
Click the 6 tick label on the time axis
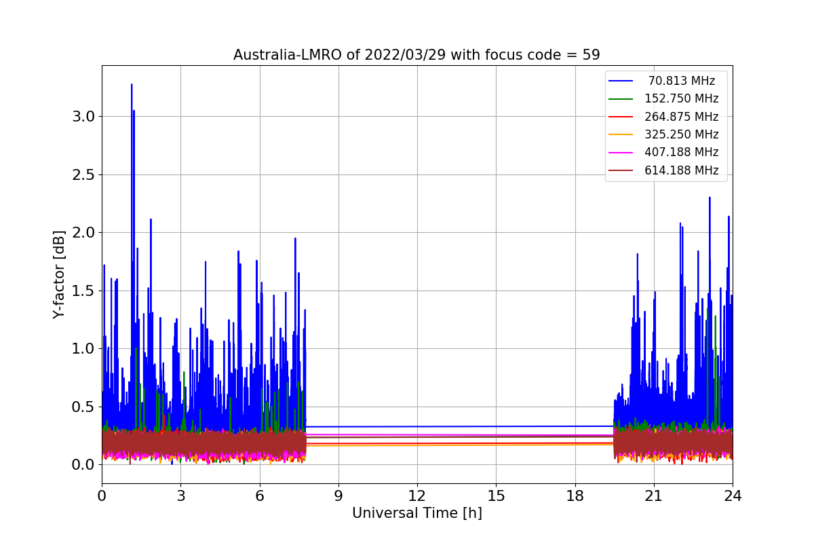pyautogui.click(x=260, y=495)
